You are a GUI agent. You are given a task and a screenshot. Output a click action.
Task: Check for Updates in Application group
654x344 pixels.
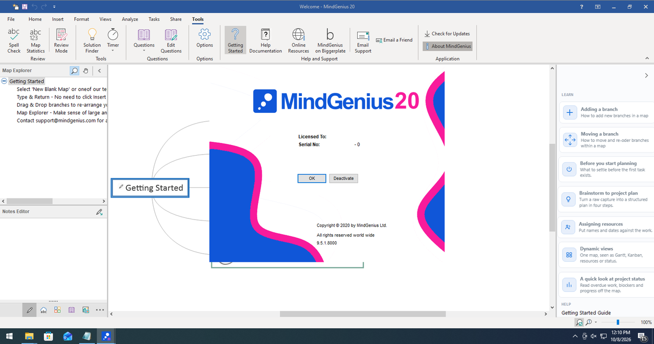point(447,34)
